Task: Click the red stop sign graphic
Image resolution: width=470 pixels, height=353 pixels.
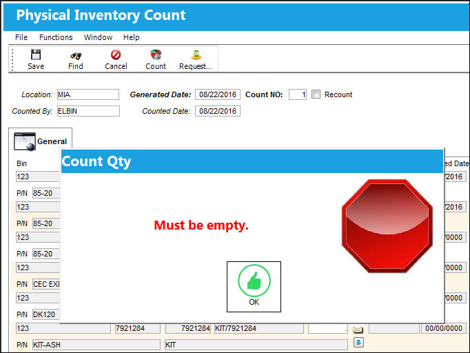Action: 387,226
